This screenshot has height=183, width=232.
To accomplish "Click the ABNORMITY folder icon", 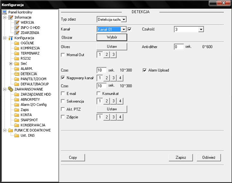I will pos(17,100).
